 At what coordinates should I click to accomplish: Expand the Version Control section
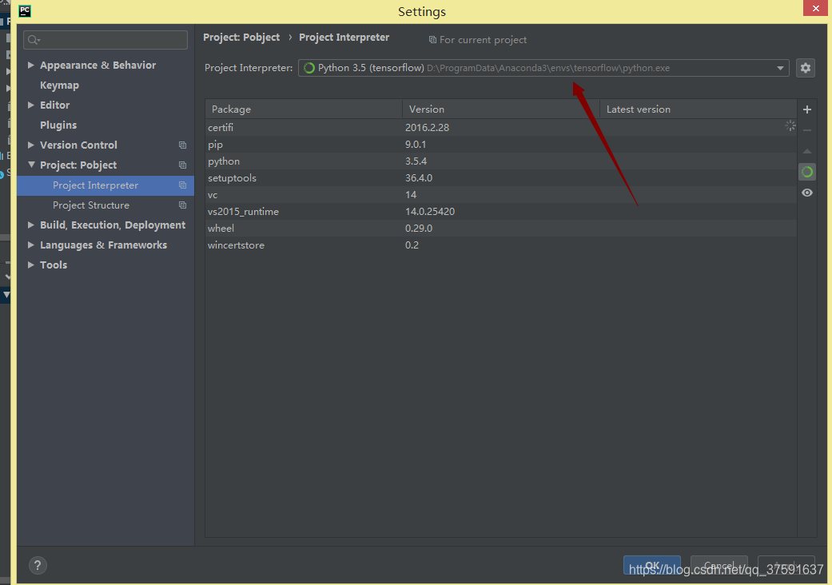pos(31,145)
